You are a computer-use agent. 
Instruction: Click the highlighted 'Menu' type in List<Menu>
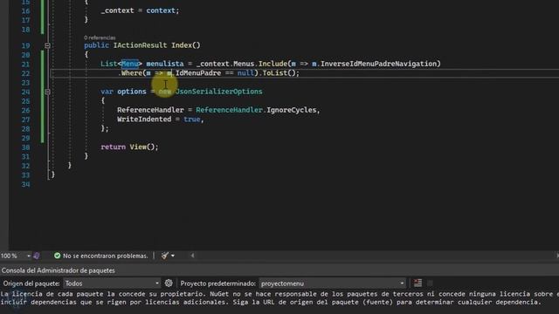[x=130, y=64]
